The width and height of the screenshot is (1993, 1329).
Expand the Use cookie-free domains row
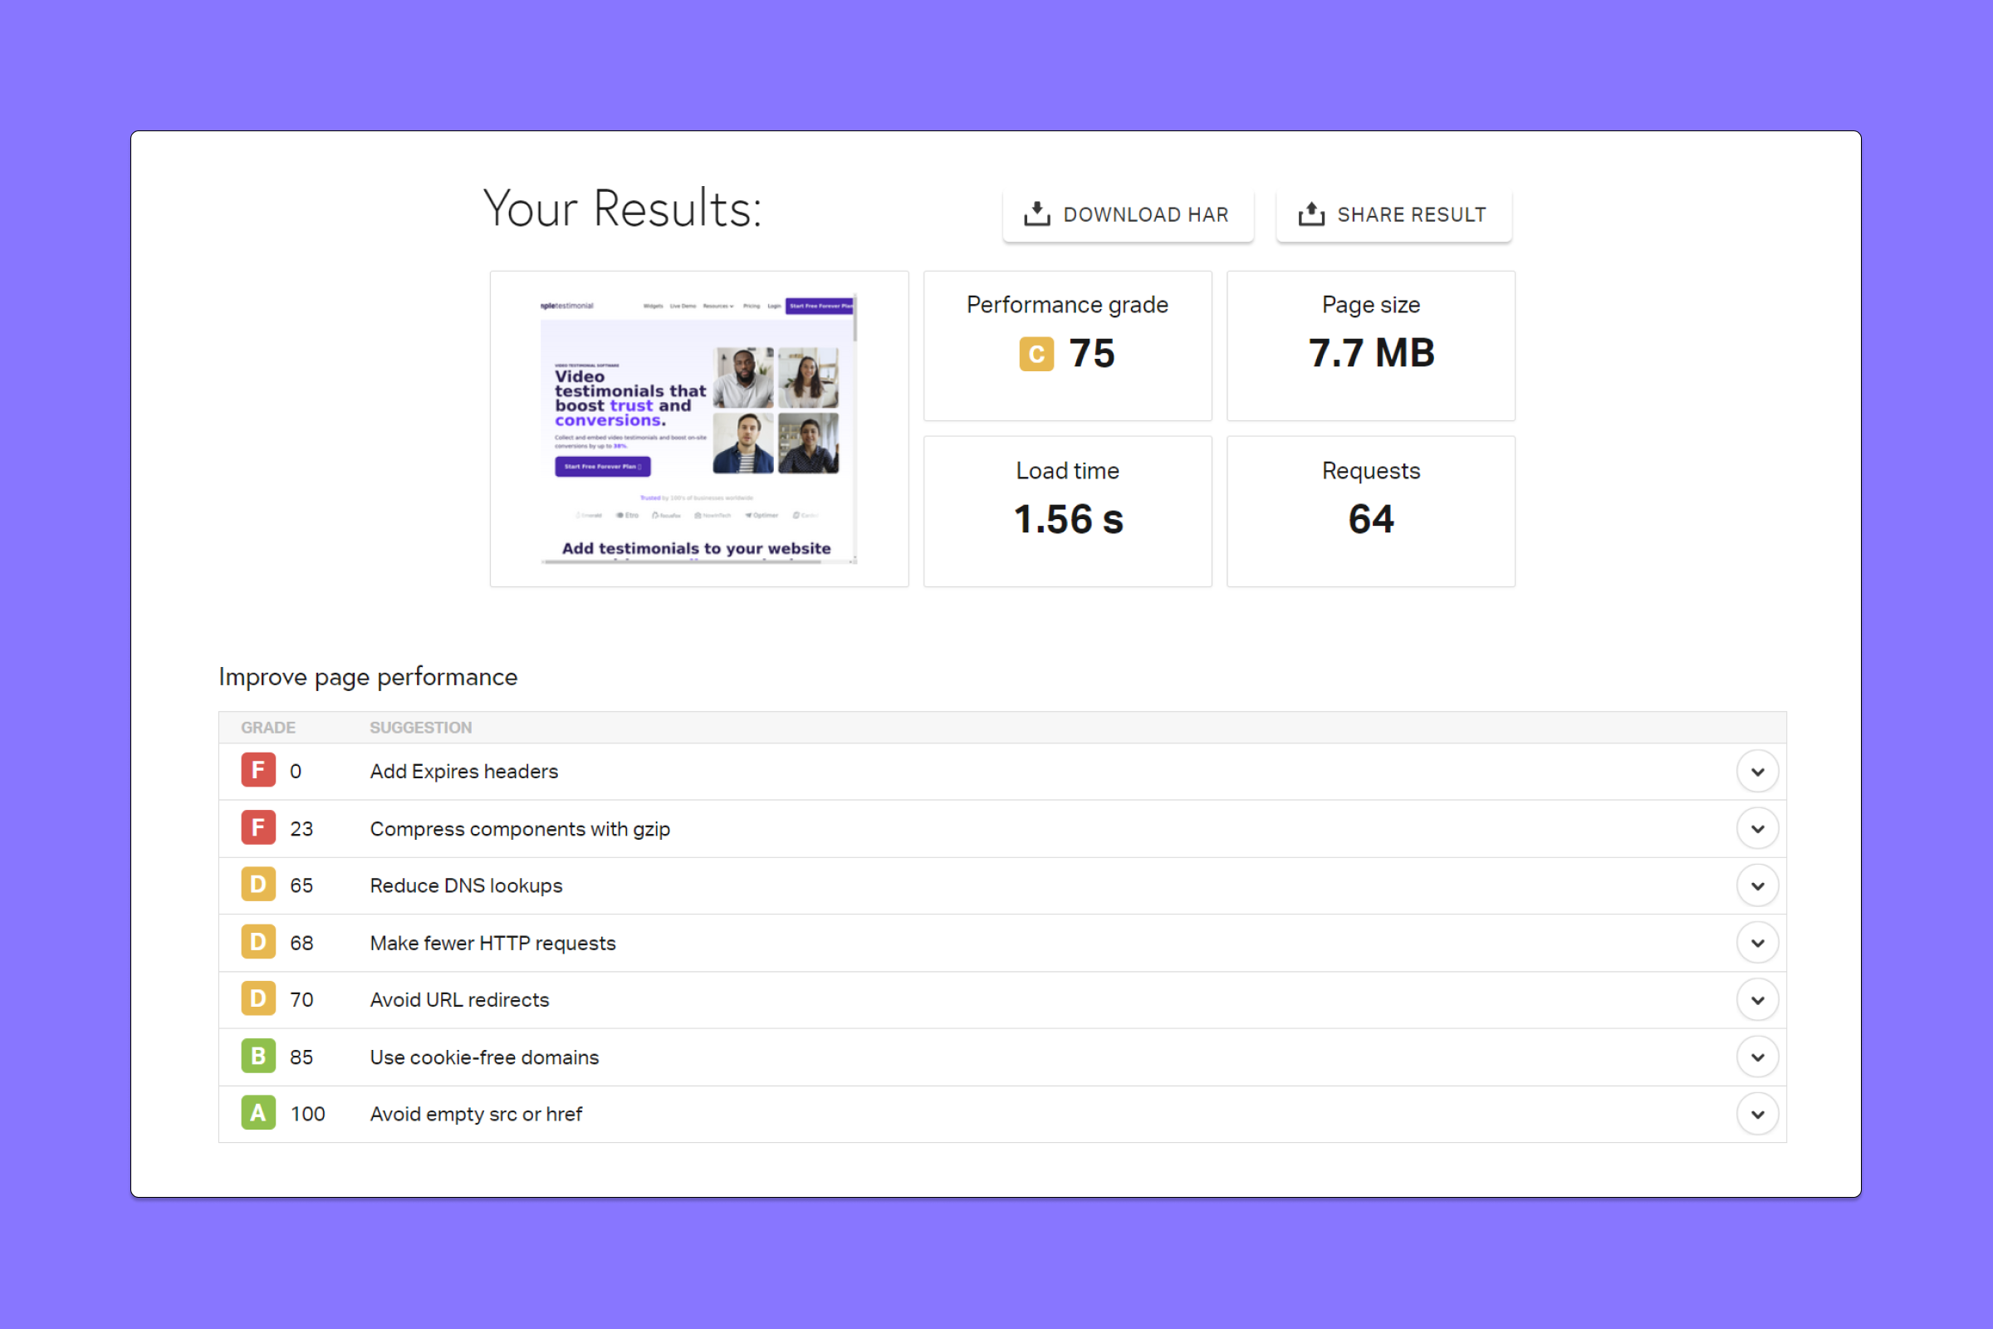(x=1757, y=1057)
